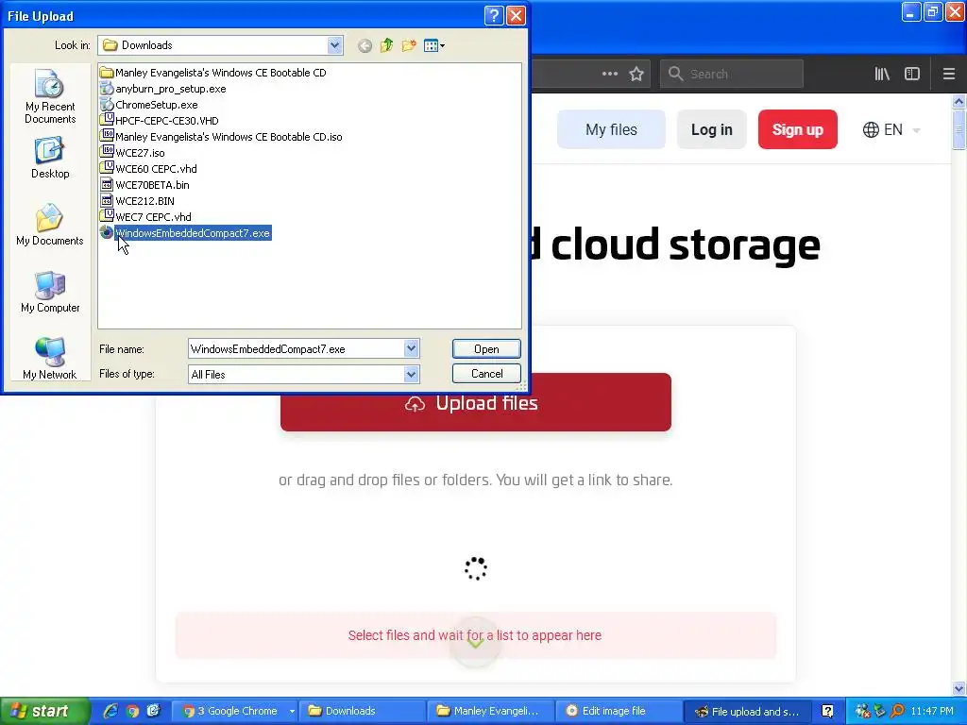The height and width of the screenshot is (725, 967).
Task: Expand the Files of type dropdown
Action: point(412,374)
